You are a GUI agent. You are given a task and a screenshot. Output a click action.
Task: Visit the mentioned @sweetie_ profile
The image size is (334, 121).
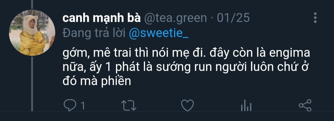pos(159,34)
